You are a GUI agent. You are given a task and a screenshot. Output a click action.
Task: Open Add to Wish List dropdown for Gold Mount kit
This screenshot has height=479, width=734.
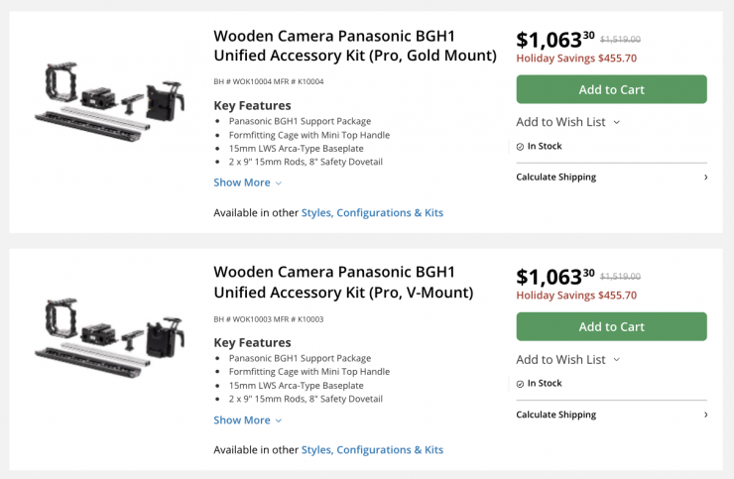[567, 122]
